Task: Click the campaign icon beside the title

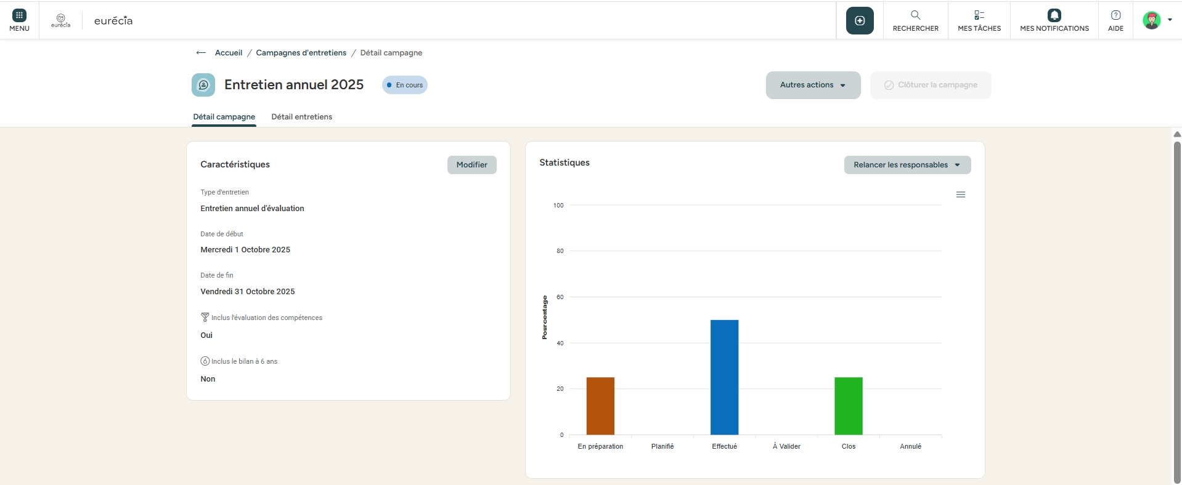Action: pyautogui.click(x=203, y=85)
